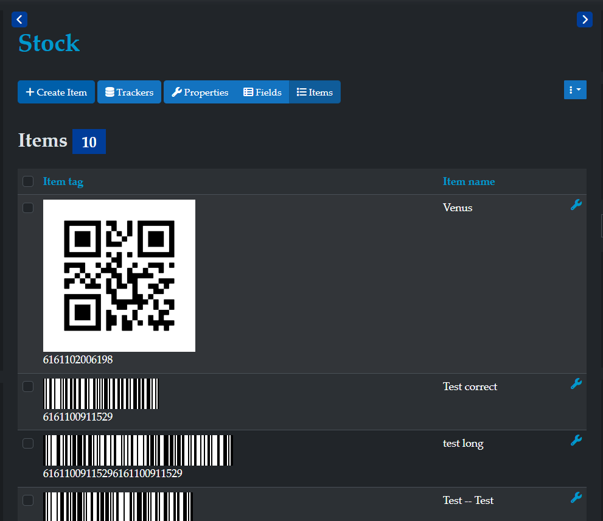
Task: Select the Test -- Test item name
Action: pyautogui.click(x=468, y=500)
